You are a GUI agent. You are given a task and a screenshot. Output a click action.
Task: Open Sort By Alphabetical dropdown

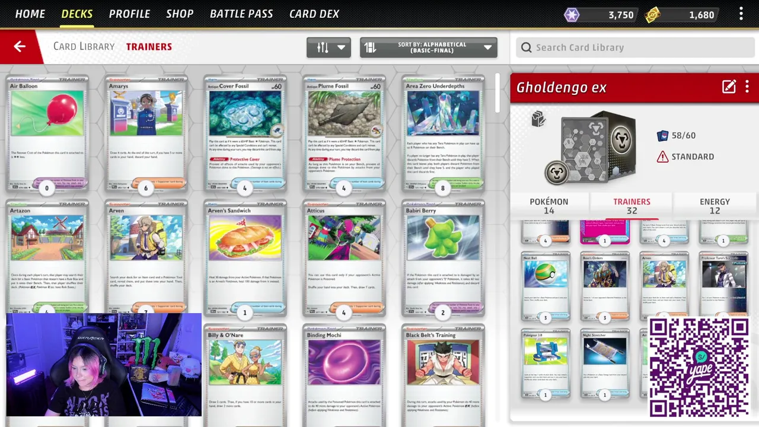(x=429, y=47)
